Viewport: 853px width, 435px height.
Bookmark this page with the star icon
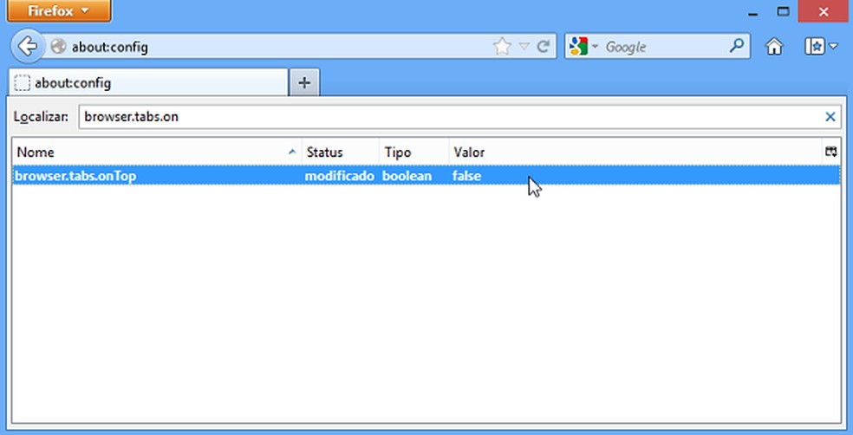point(502,47)
